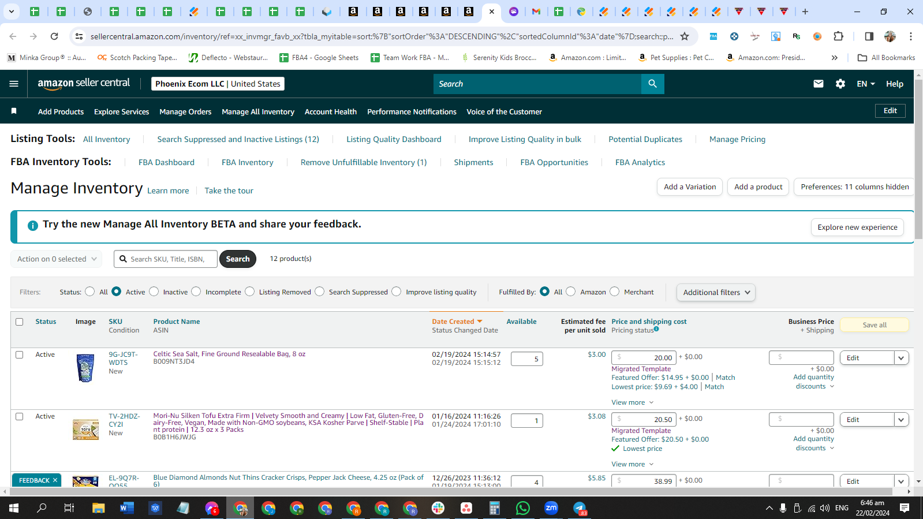Open the Chrome three-dot menu
923x519 pixels.
click(x=911, y=36)
